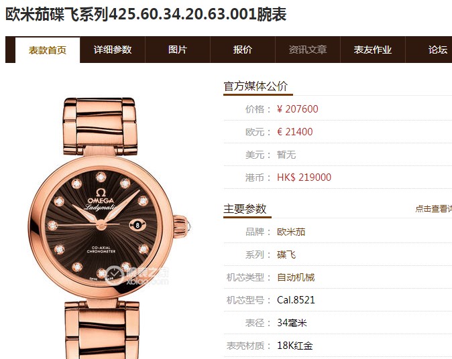
Task: Click the 欧米茄 brand link
Action: tap(291, 232)
